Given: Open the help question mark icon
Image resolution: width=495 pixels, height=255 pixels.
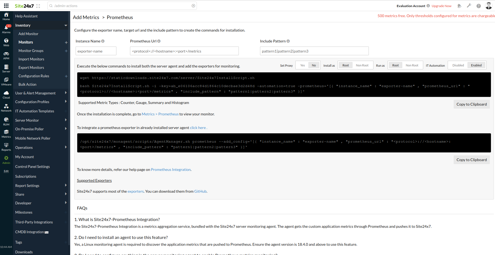Looking at the screenshot, I should [x=478, y=6].
